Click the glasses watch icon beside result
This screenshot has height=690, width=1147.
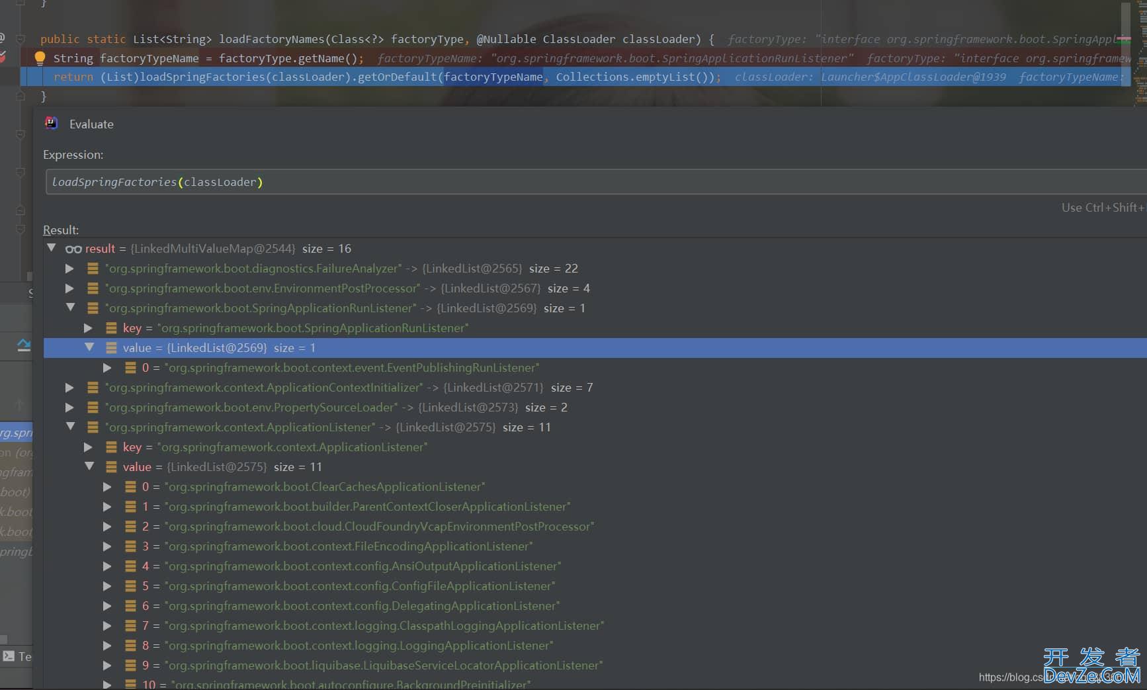[x=73, y=249]
